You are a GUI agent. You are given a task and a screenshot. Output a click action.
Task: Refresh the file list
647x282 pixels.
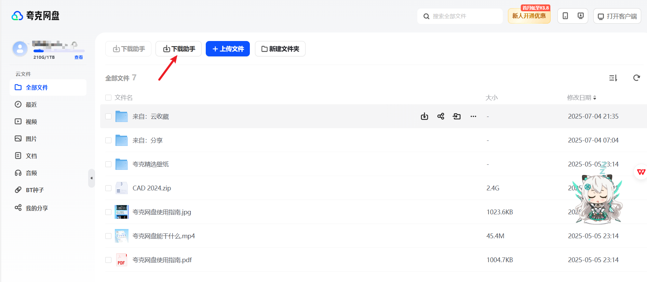click(636, 78)
